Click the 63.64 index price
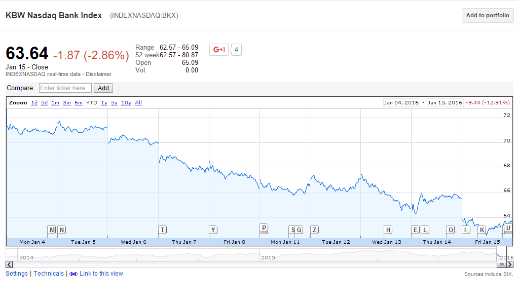The width and height of the screenshot is (518, 303). click(27, 54)
